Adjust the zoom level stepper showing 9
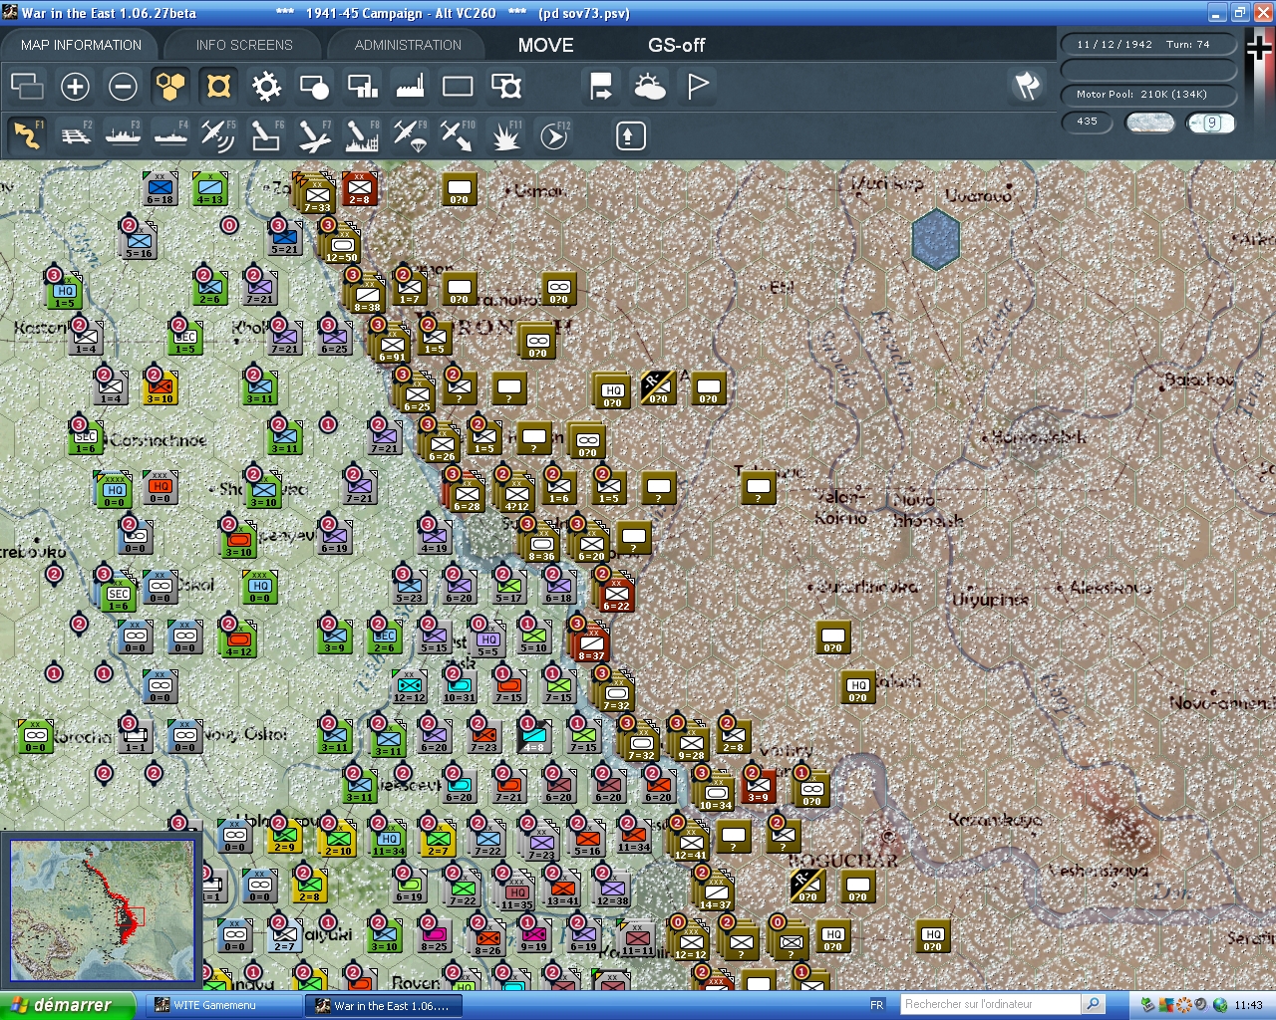 (x=1210, y=123)
